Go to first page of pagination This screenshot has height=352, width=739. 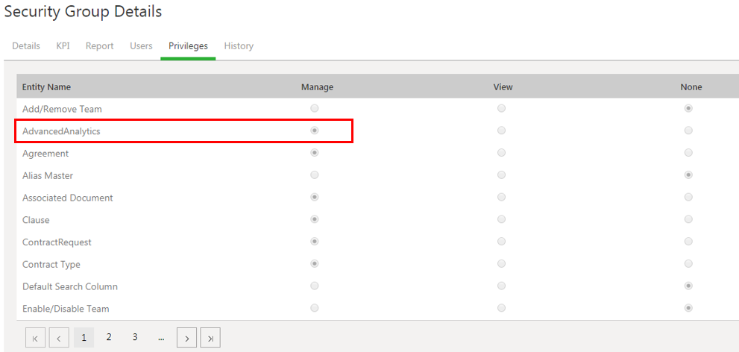35,338
